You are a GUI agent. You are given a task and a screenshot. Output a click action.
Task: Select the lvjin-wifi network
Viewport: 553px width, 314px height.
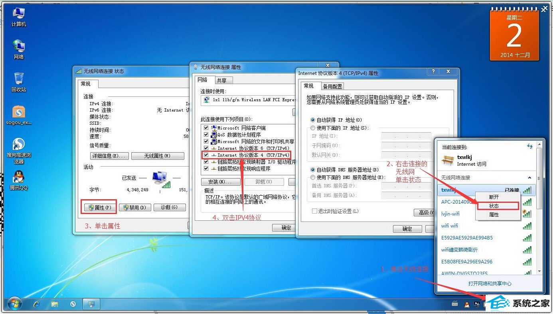(x=450, y=214)
